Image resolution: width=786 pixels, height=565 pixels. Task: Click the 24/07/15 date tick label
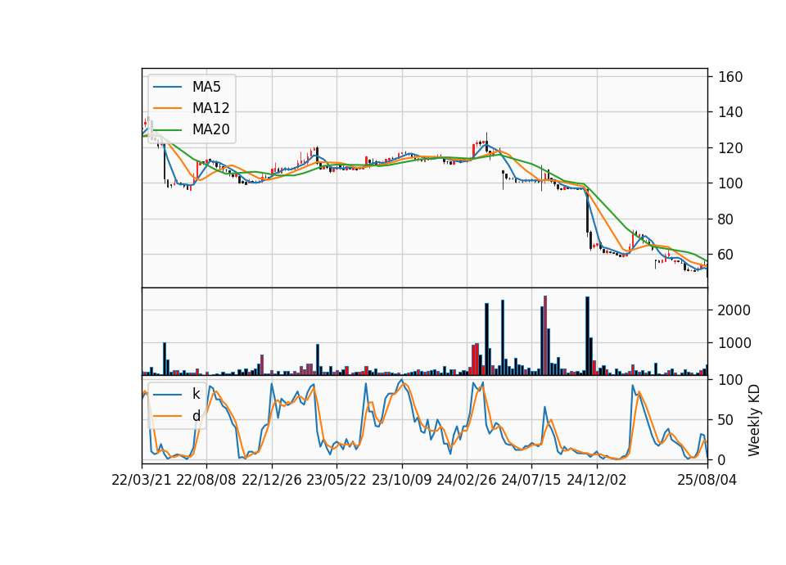(531, 480)
